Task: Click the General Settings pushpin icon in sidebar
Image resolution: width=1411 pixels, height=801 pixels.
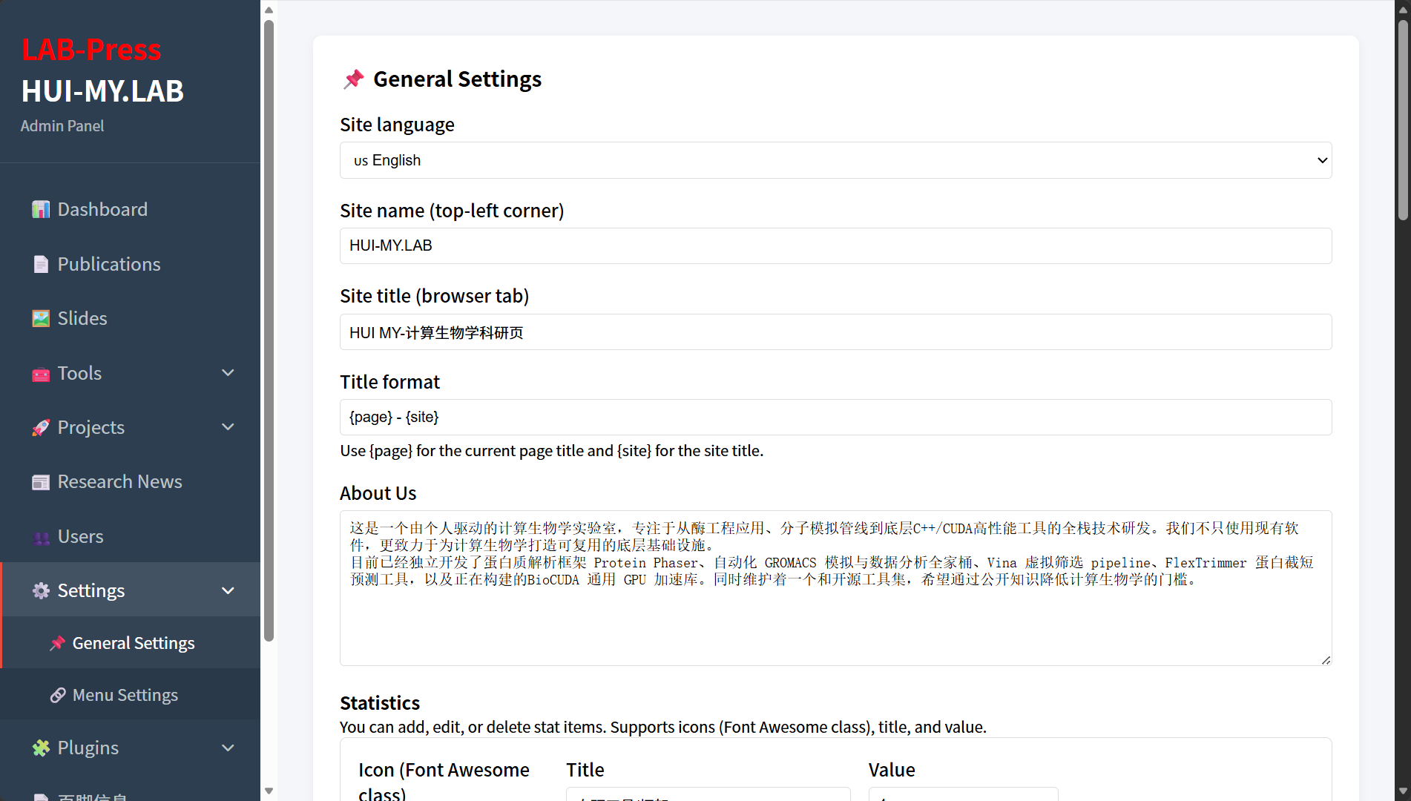Action: point(57,643)
